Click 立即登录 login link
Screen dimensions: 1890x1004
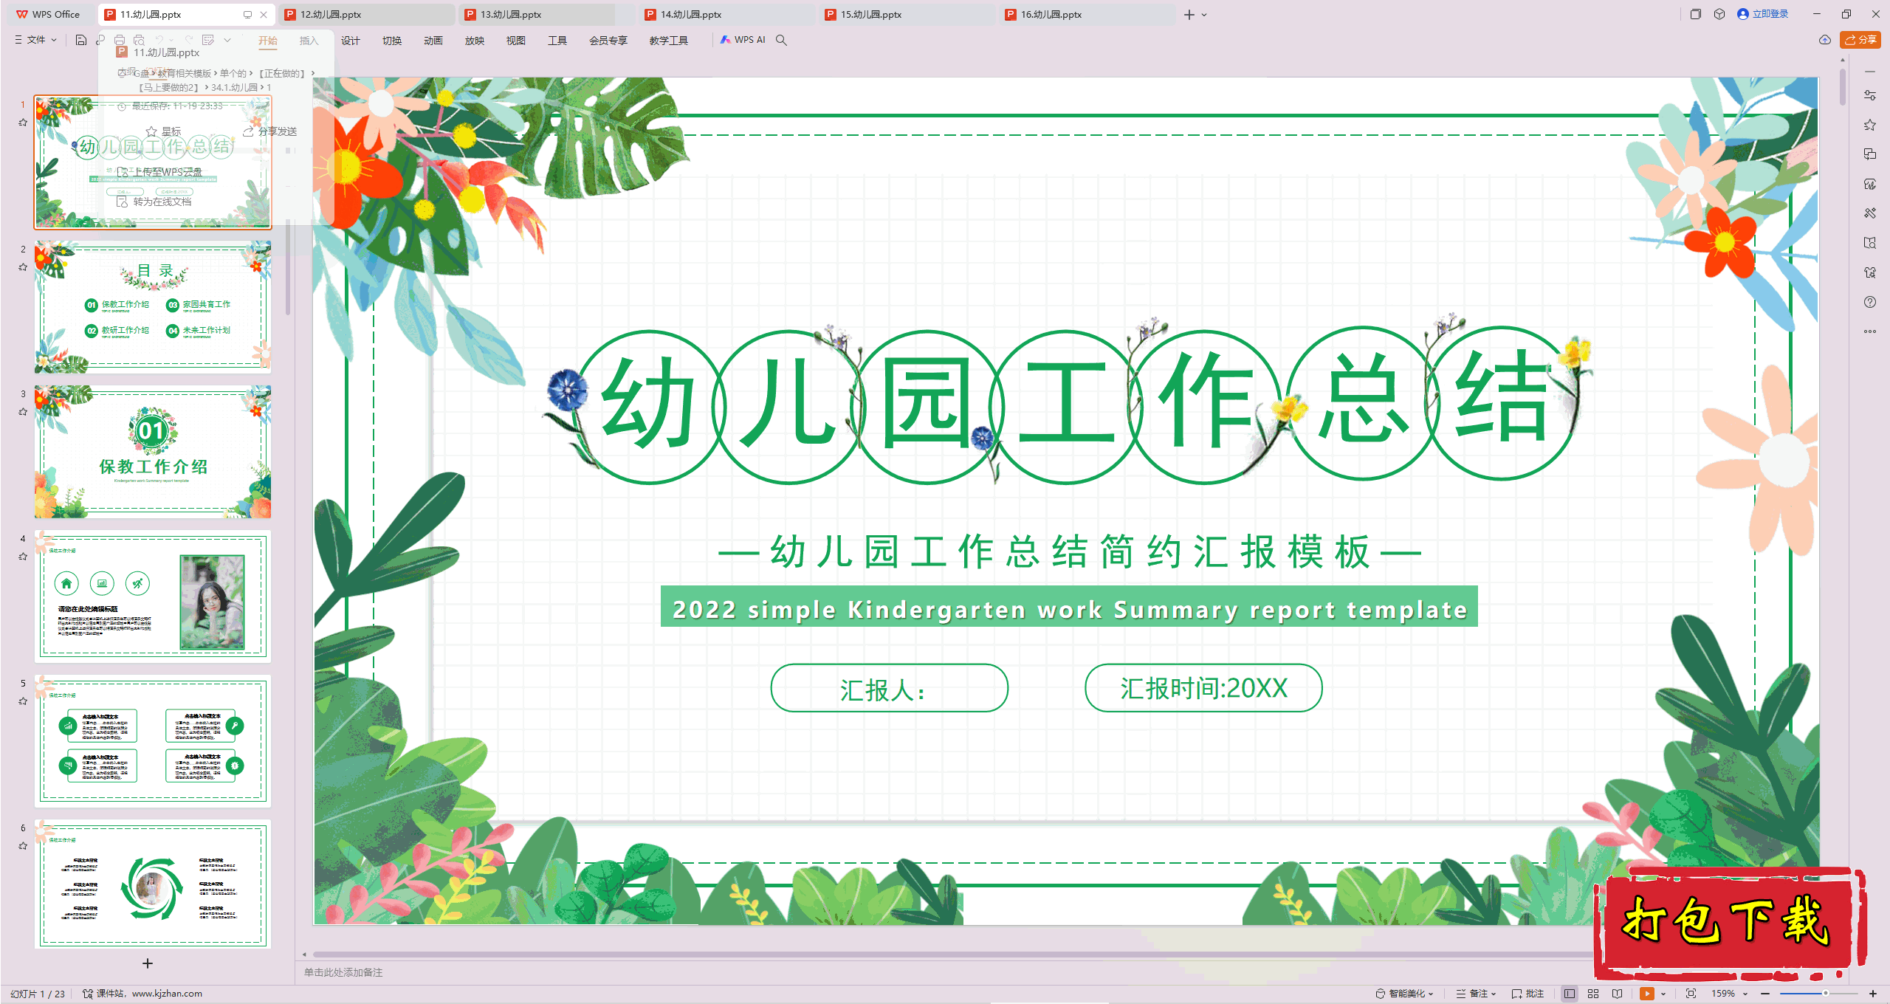click(x=1763, y=14)
